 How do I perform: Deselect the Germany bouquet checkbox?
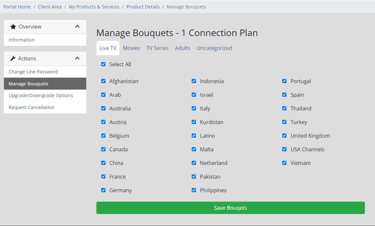(104, 190)
